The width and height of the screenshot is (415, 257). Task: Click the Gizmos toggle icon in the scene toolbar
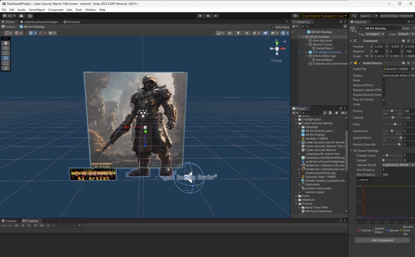283,33
